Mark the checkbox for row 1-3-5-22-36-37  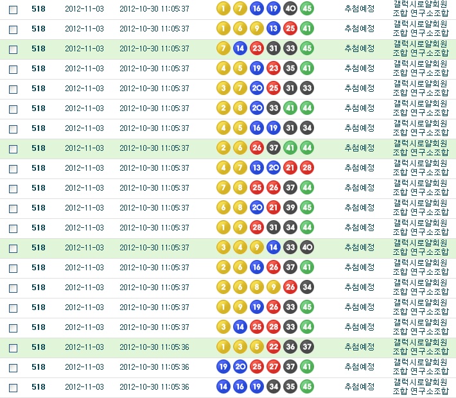click(x=13, y=348)
